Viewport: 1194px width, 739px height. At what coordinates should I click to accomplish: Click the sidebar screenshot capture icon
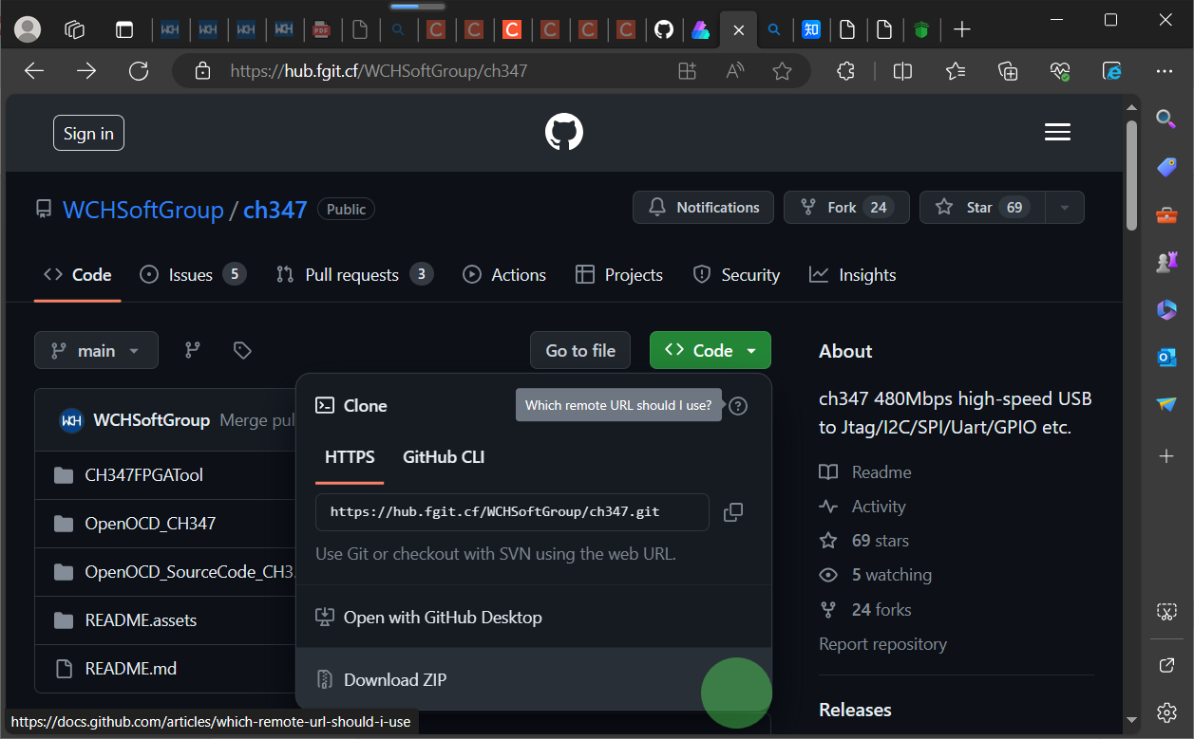coord(1166,612)
